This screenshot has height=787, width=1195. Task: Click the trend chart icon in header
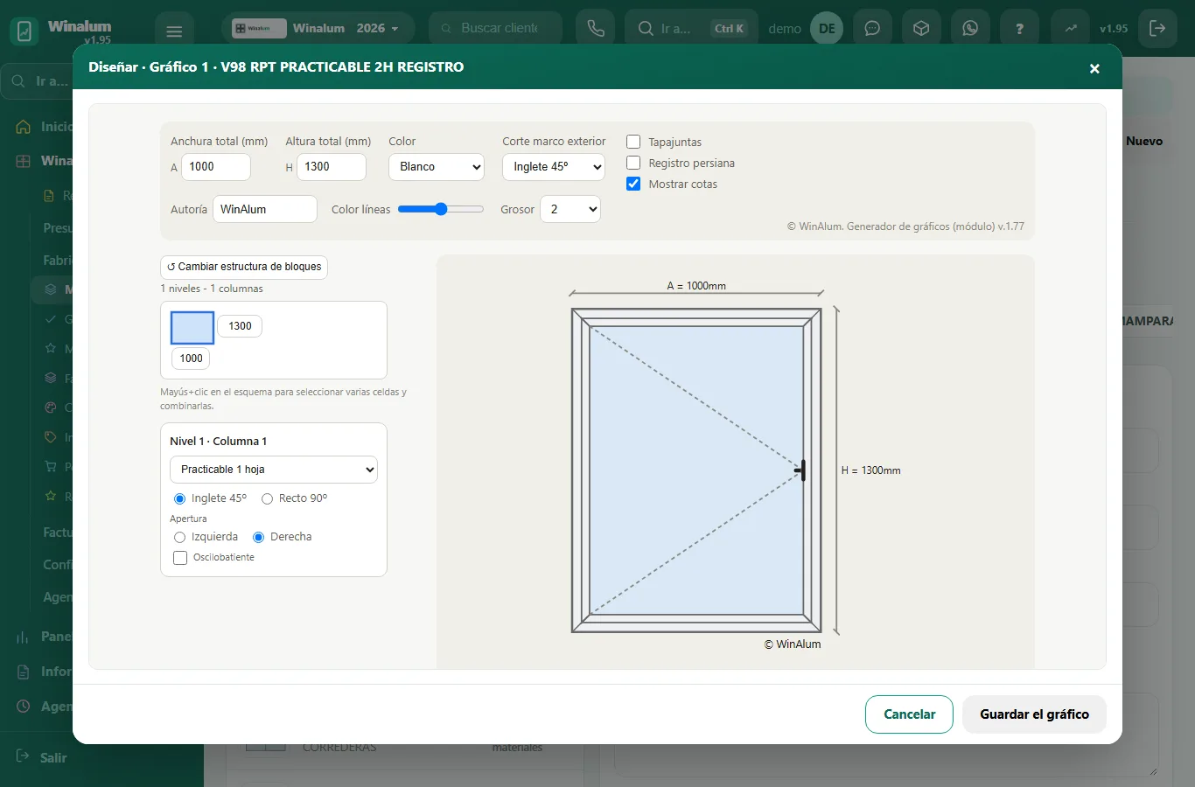coord(1071,28)
